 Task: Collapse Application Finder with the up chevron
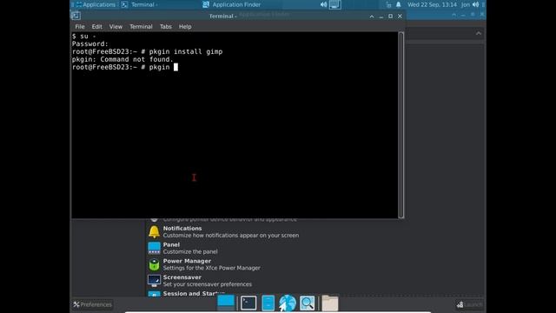point(479,33)
